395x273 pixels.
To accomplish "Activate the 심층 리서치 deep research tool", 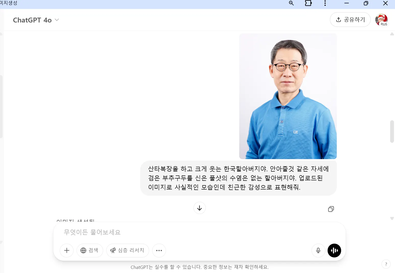I will click(127, 251).
